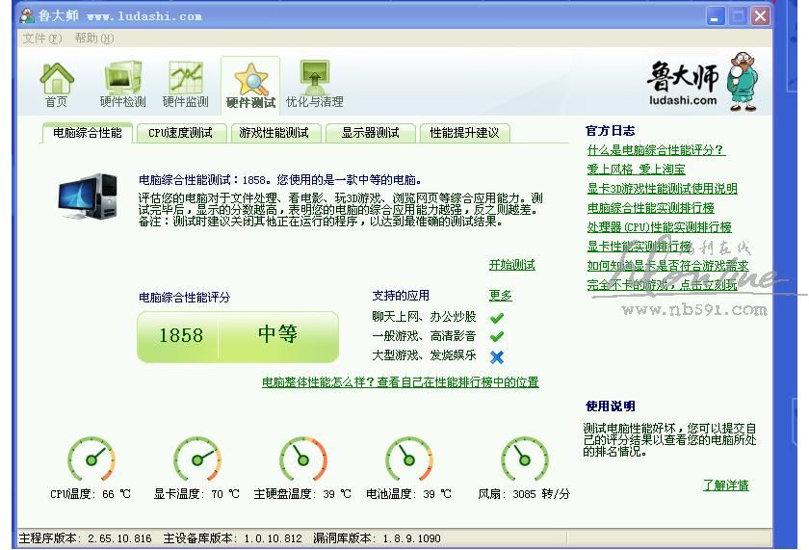This screenshot has width=809, height=550.
Task: Open the 文件(F) menu
Action: pyautogui.click(x=41, y=39)
